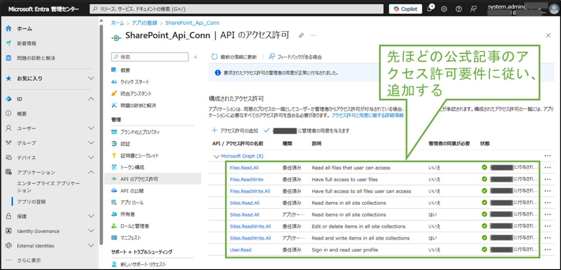561x270 pixels.
Task: Open the title more options ellipsis
Action: 313,35
